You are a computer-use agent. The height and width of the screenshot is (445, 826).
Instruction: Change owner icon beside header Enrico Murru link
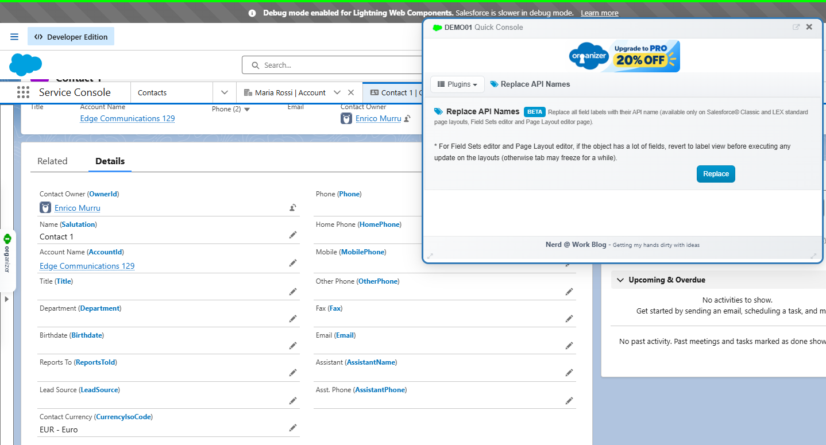pyautogui.click(x=407, y=119)
